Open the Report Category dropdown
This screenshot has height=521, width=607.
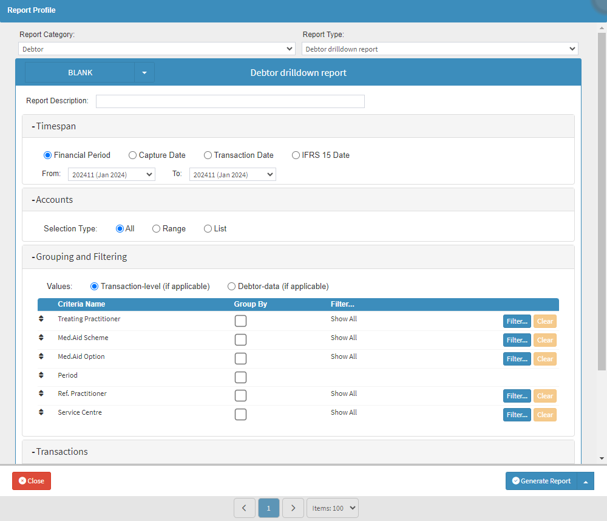pos(157,49)
